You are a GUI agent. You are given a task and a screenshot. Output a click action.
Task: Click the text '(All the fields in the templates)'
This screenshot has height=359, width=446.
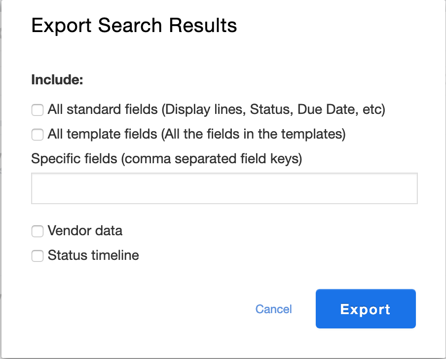[254, 134]
